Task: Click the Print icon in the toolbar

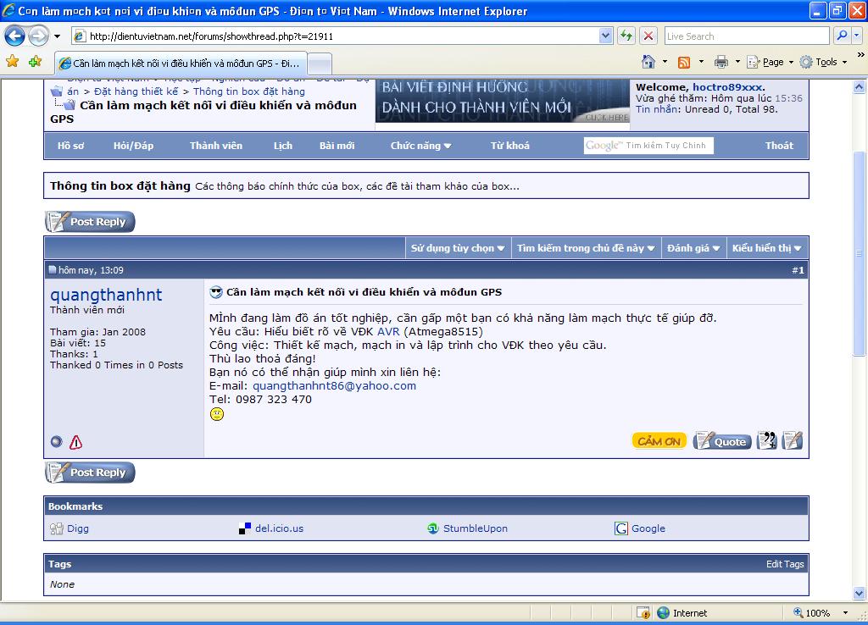Action: click(x=721, y=62)
